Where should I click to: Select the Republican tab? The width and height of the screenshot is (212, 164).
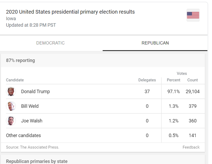(155, 43)
